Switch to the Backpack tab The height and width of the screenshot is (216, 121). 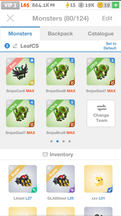pos(60,33)
